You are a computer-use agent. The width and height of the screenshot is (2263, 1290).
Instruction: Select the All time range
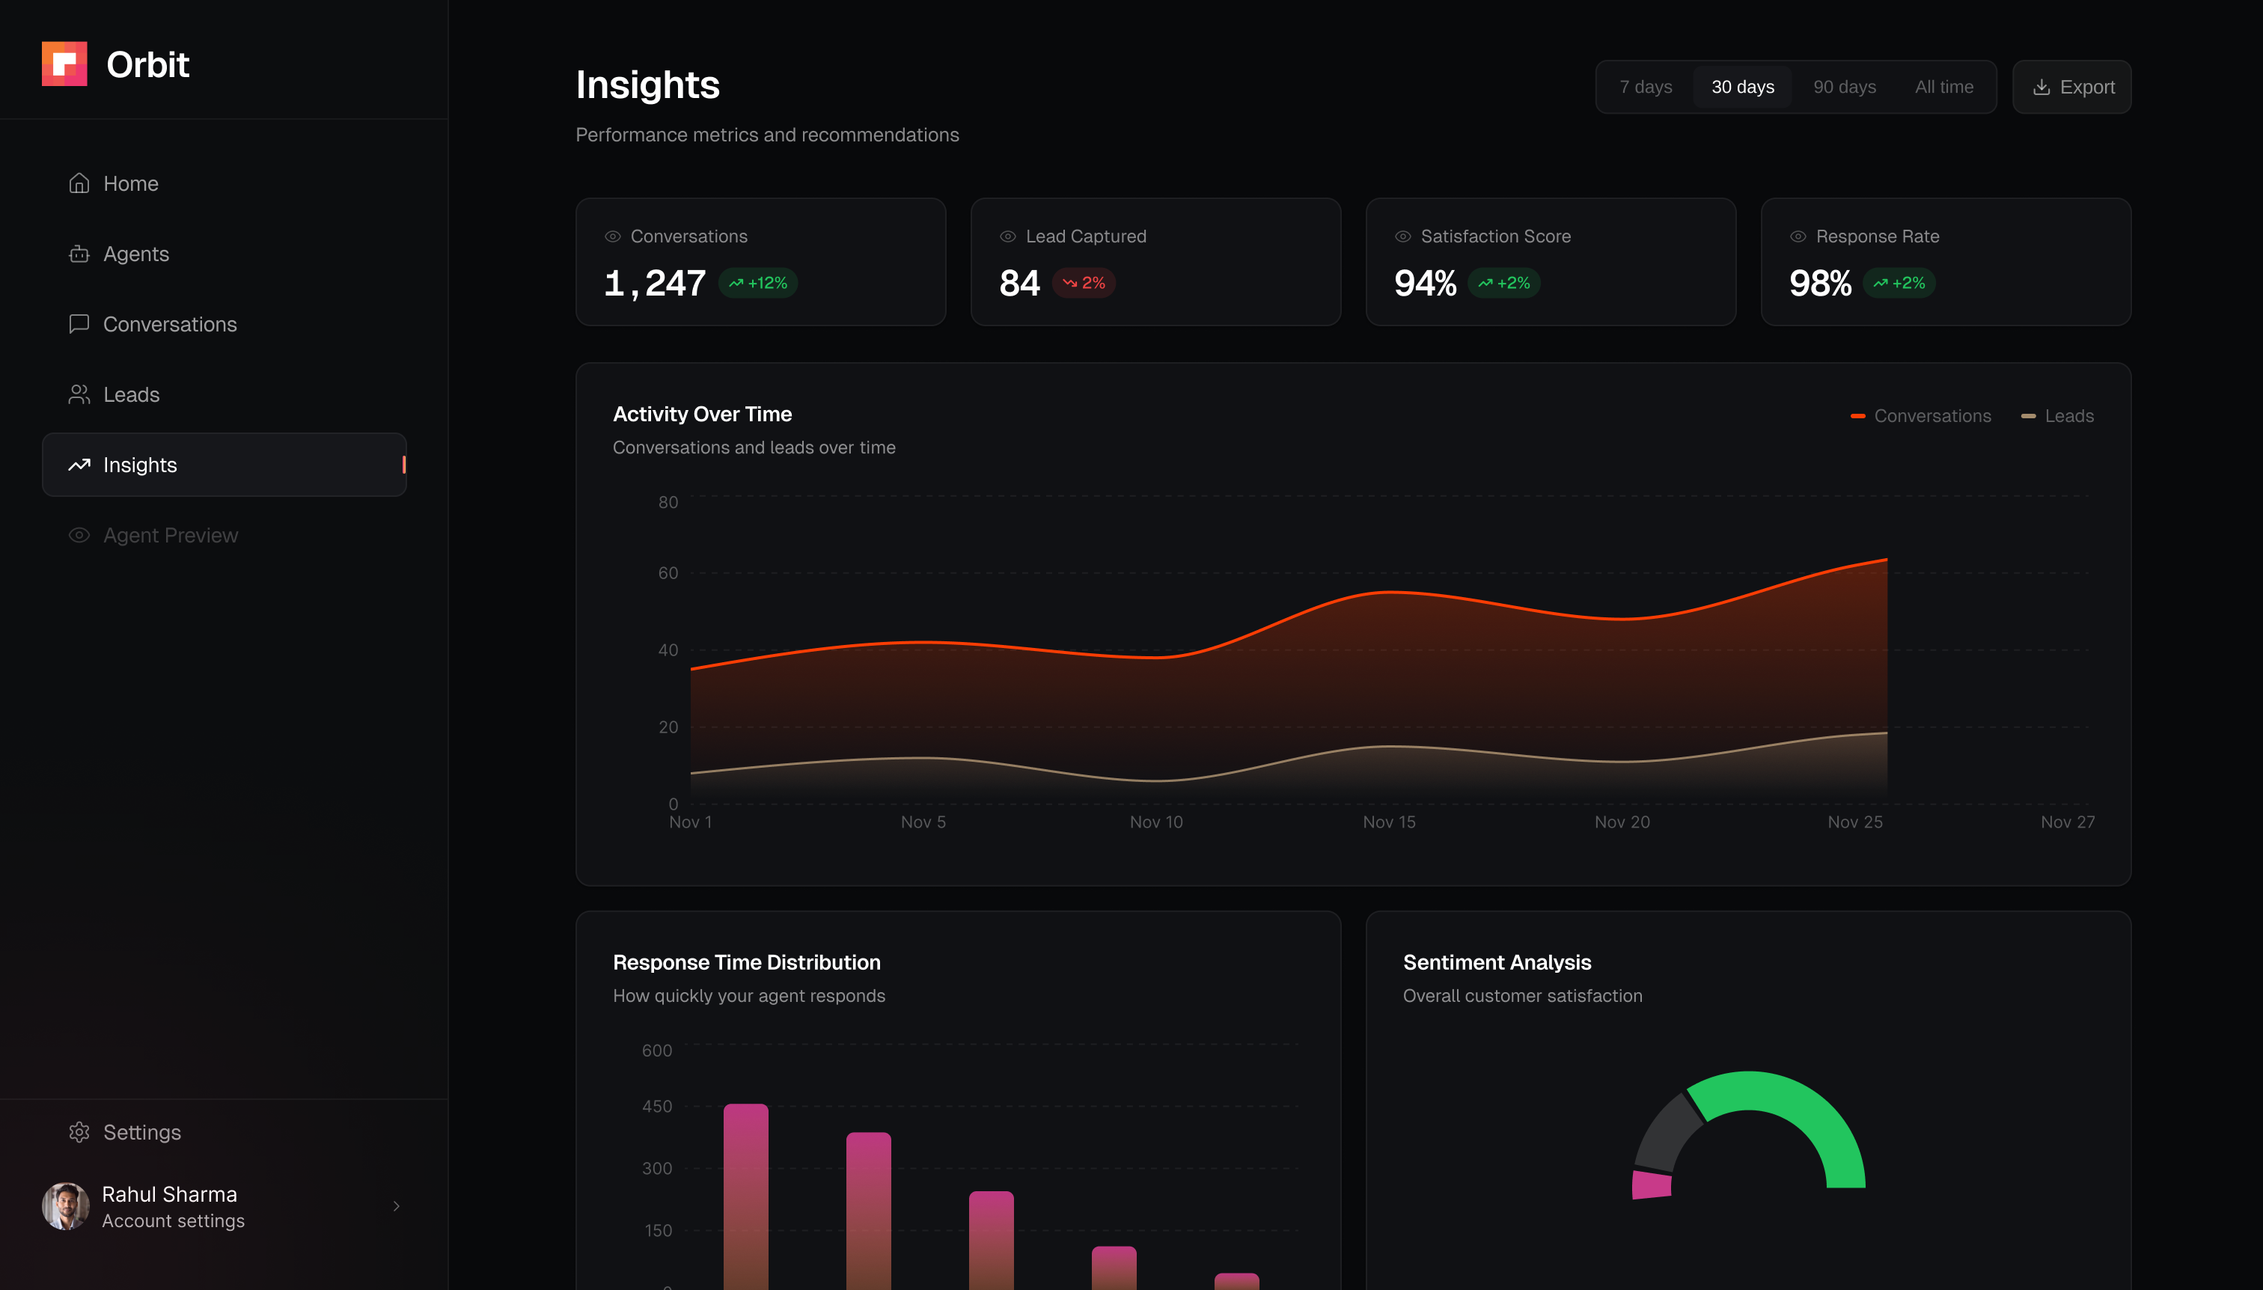click(1945, 86)
